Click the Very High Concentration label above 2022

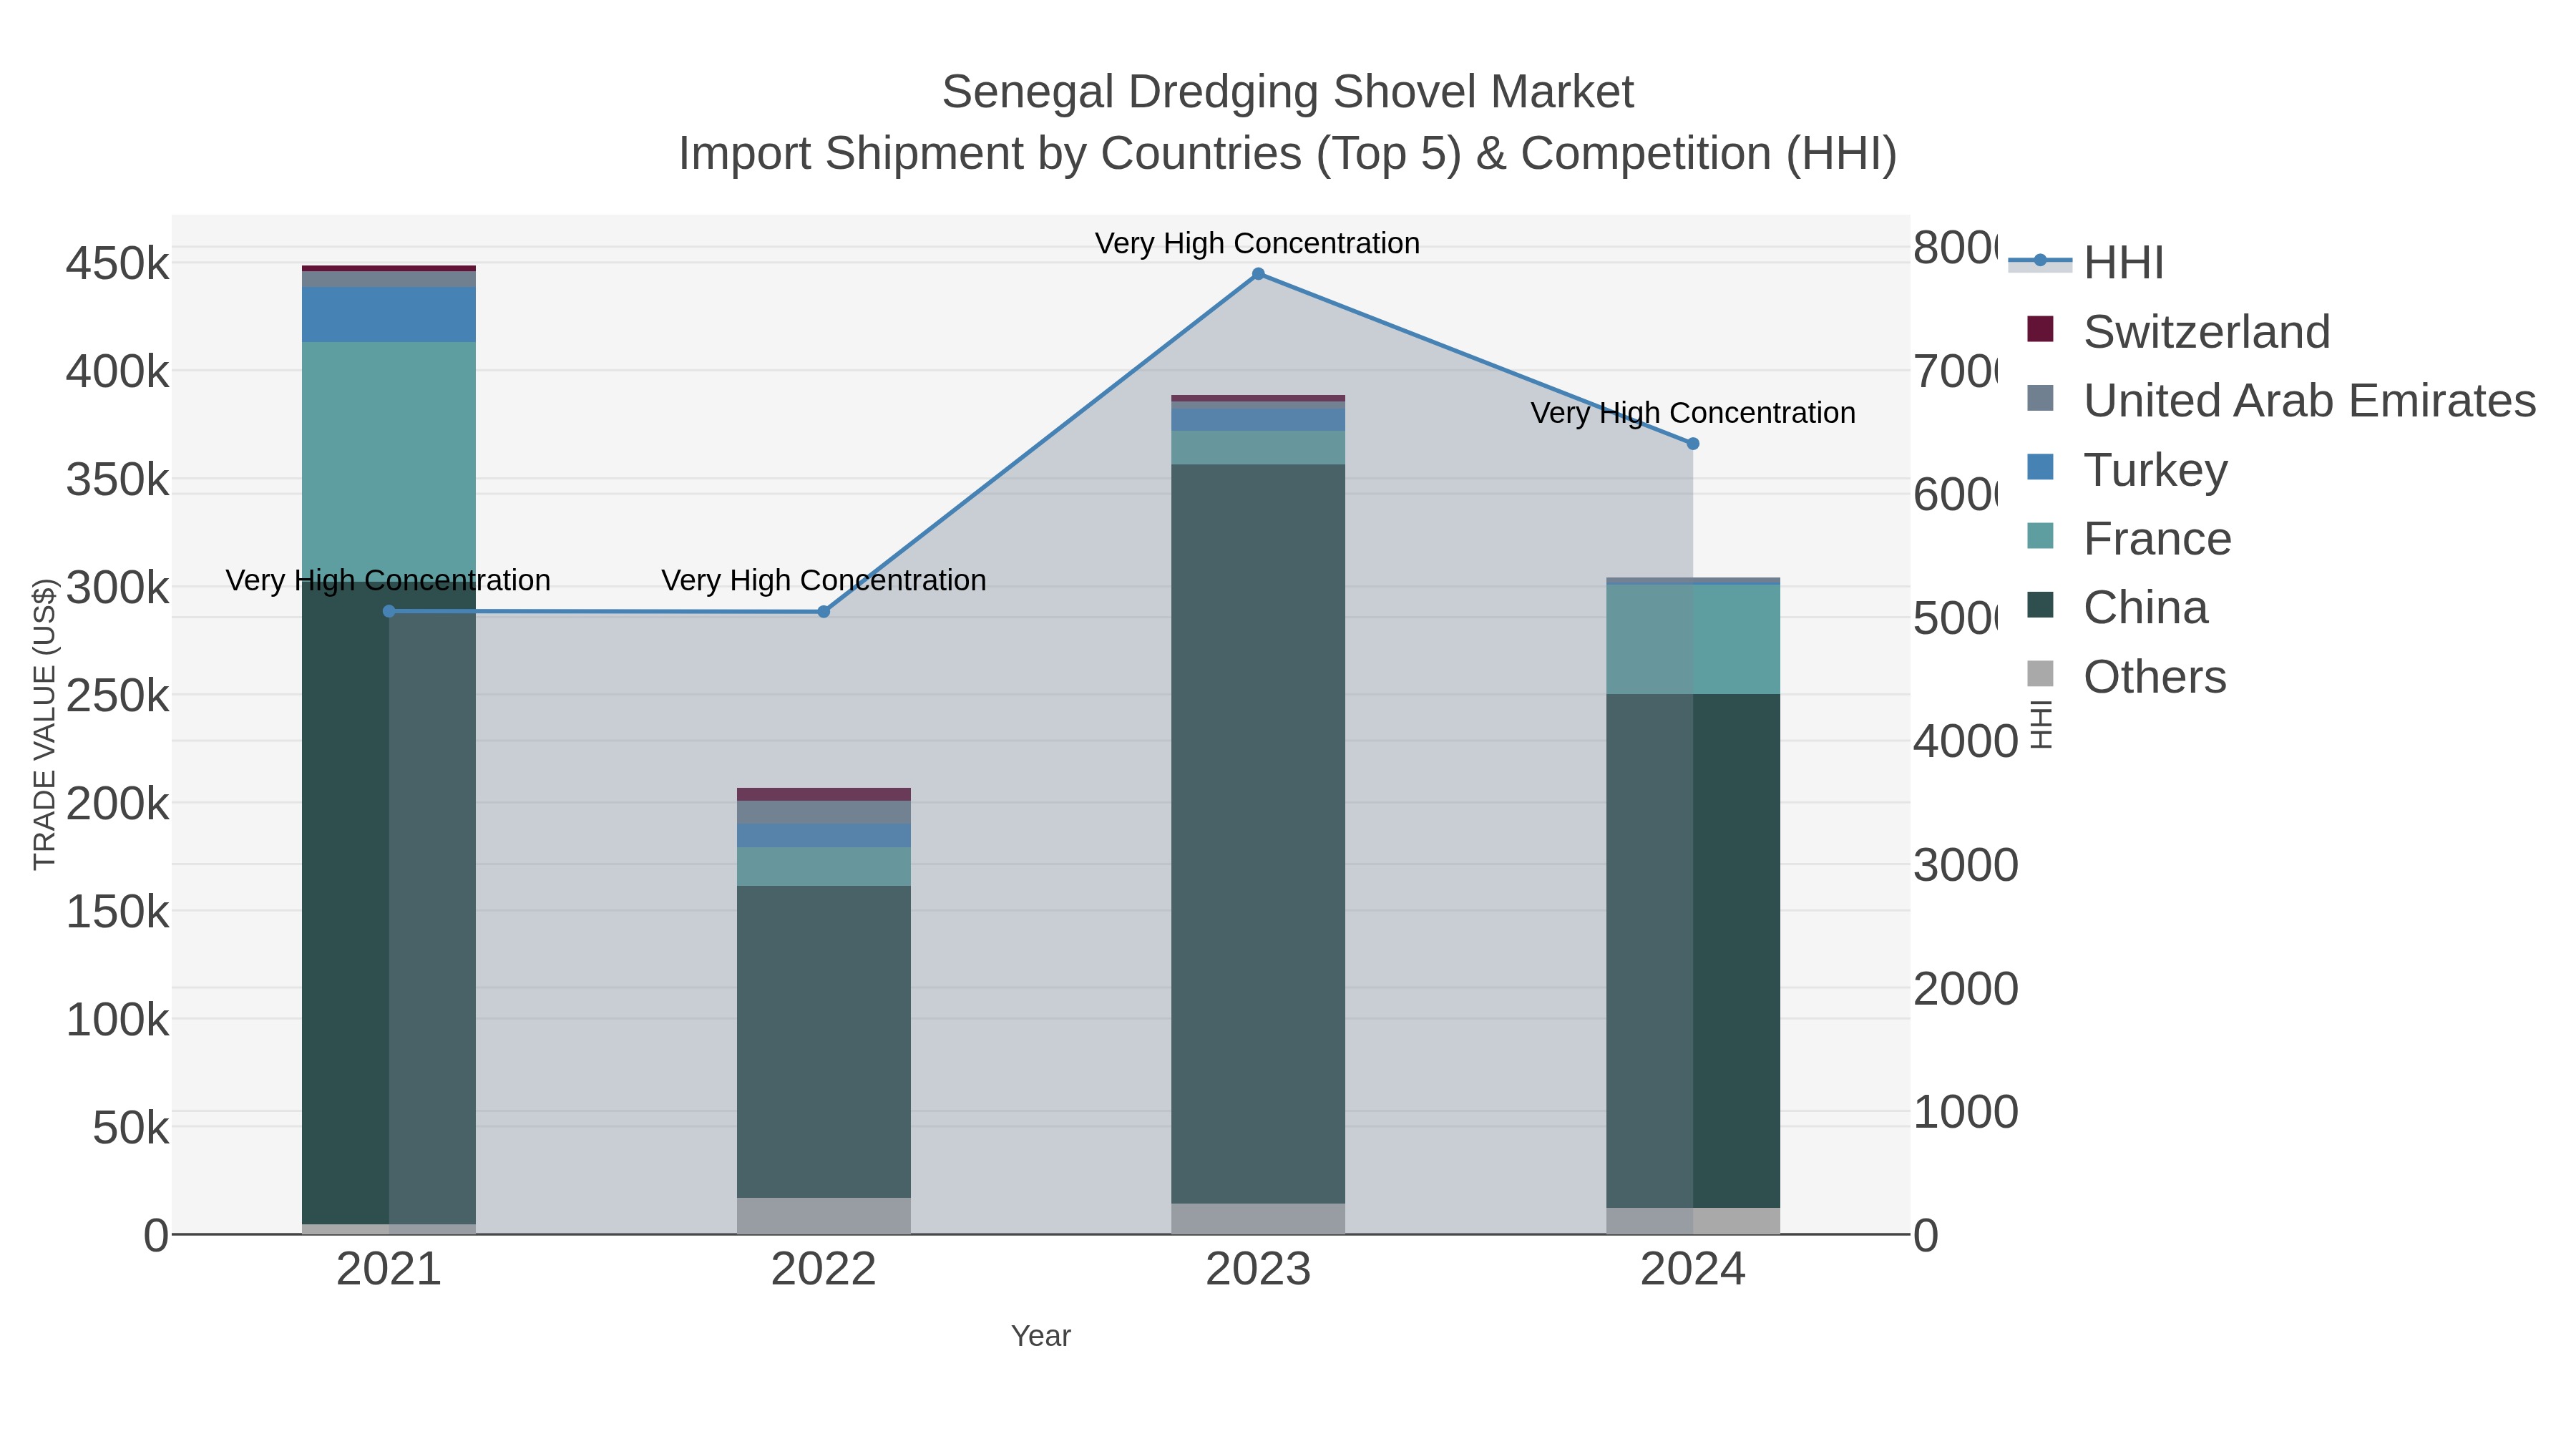(x=824, y=580)
